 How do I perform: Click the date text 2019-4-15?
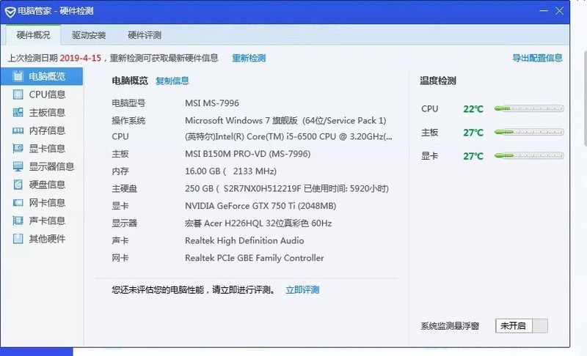point(81,59)
